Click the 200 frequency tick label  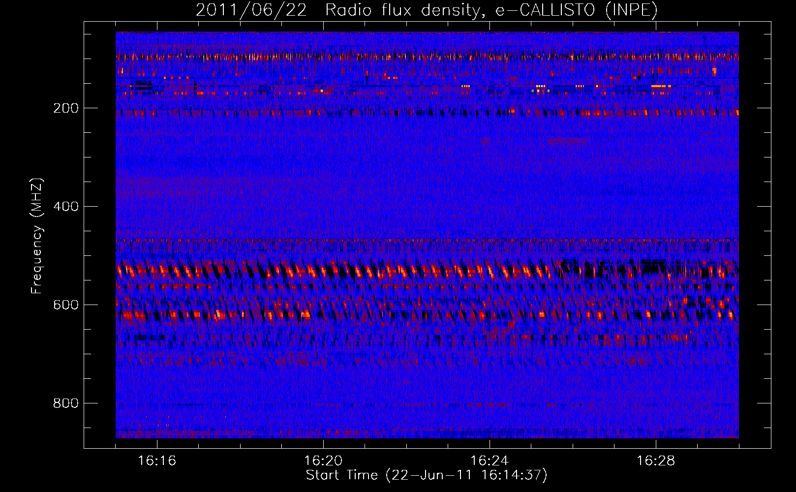(66, 108)
